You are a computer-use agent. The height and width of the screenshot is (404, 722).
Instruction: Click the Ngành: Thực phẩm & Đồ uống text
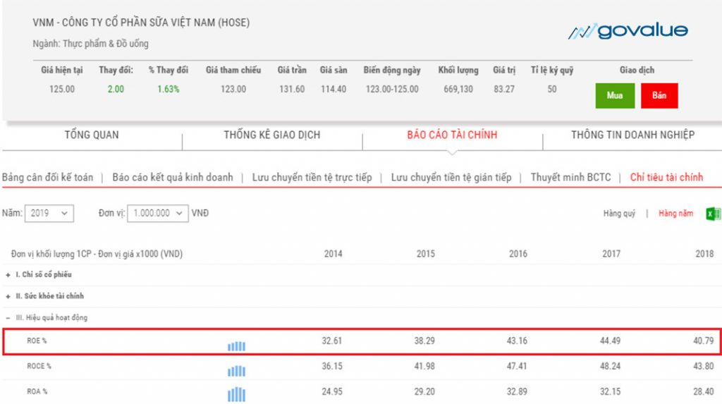tap(90, 44)
